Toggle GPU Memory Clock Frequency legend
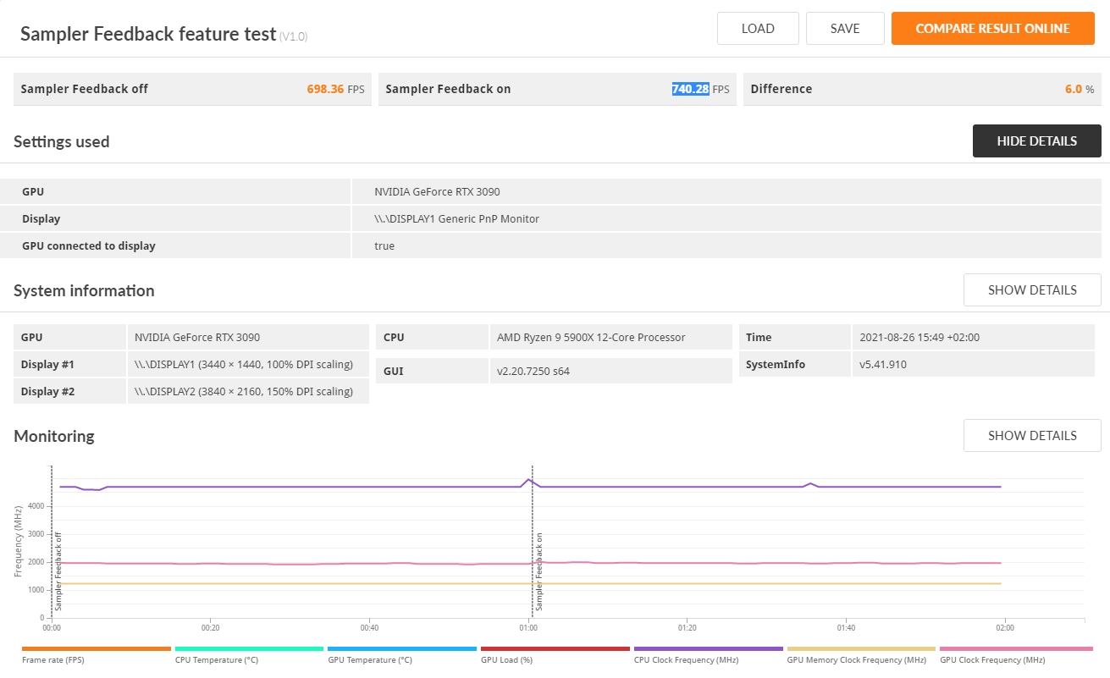Viewport: 1110px width, 678px height. coord(861,656)
